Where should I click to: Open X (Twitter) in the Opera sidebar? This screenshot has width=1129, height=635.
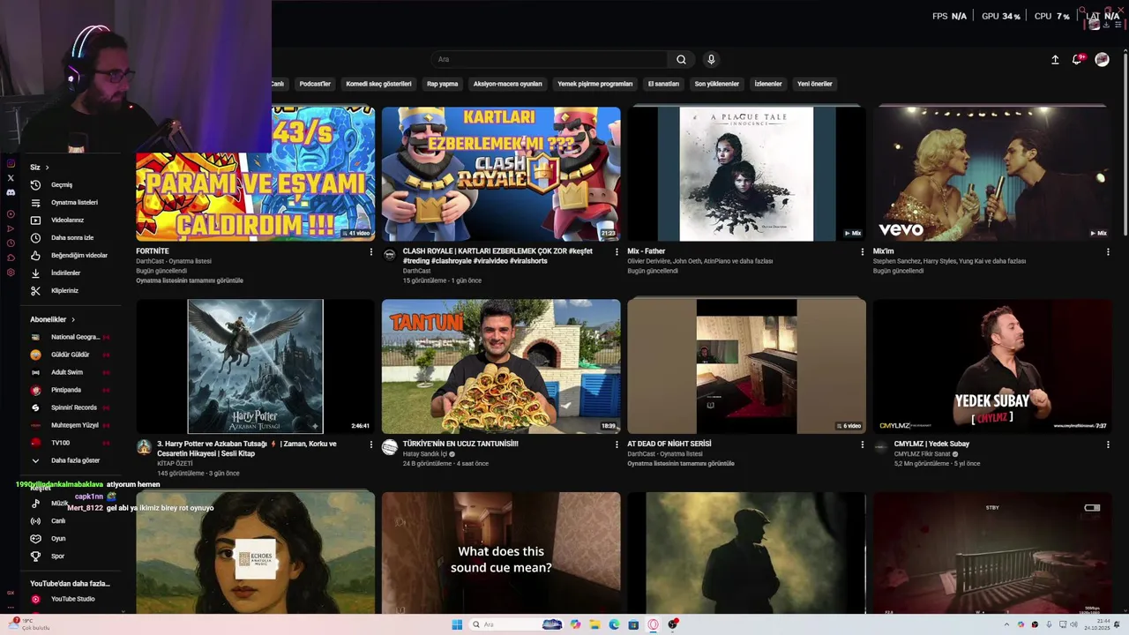point(11,178)
